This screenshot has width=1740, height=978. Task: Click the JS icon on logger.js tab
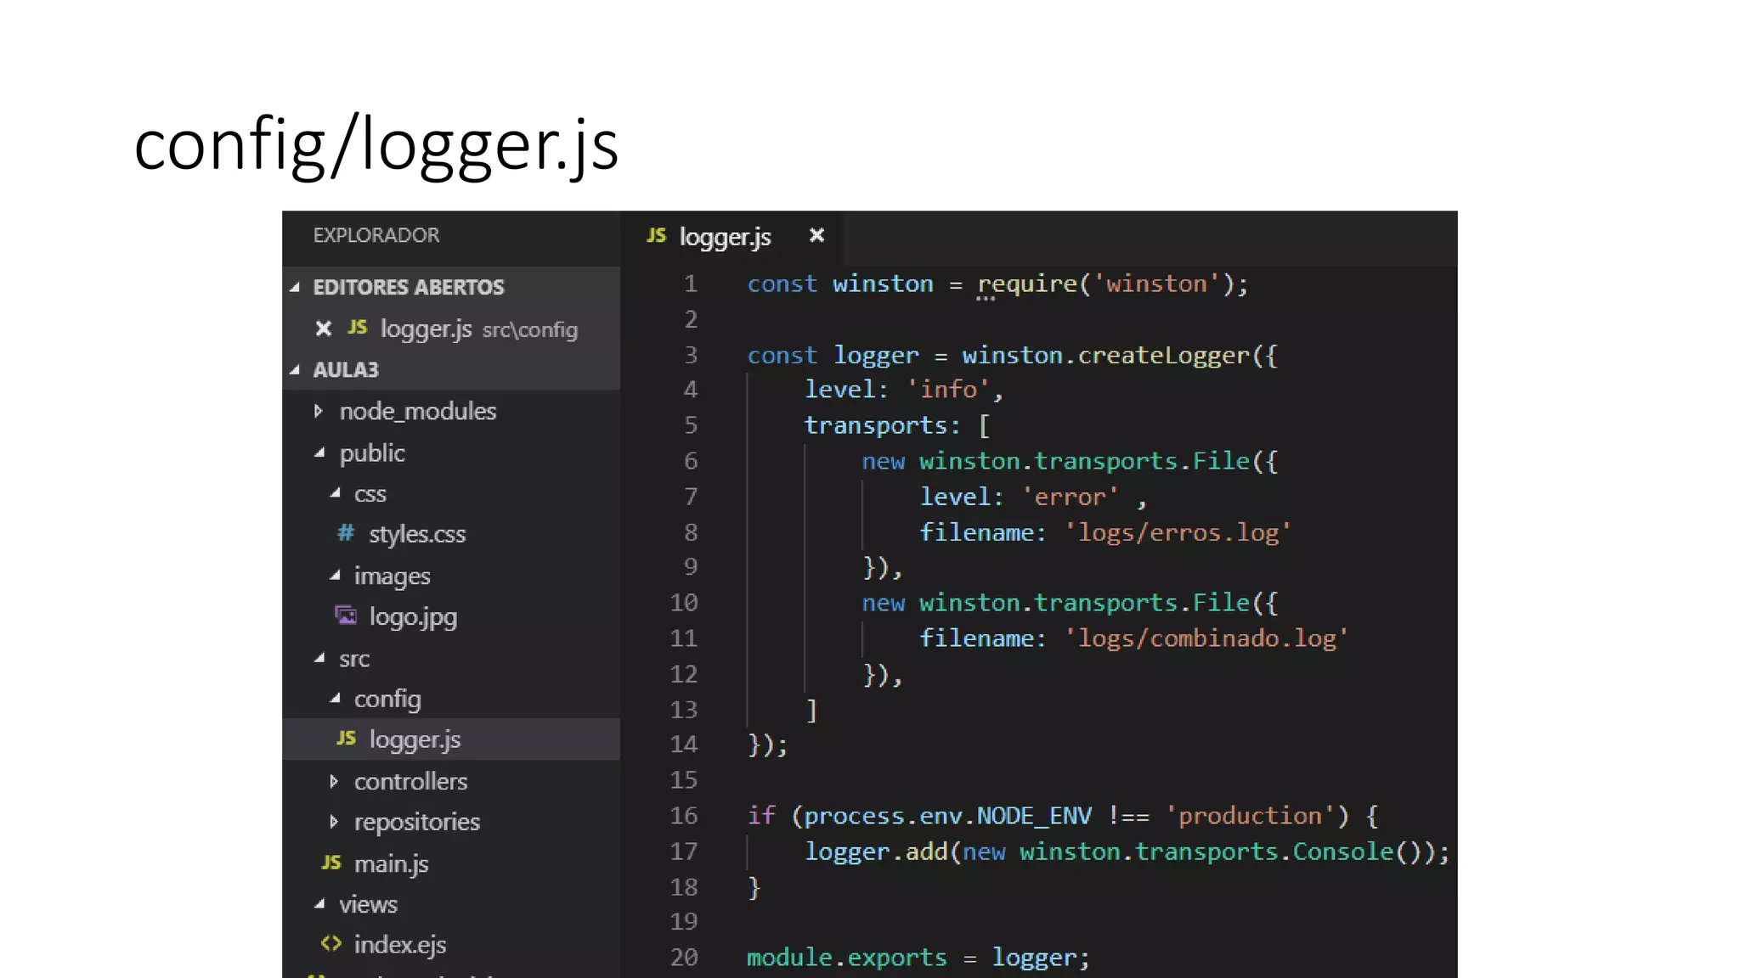(x=656, y=235)
